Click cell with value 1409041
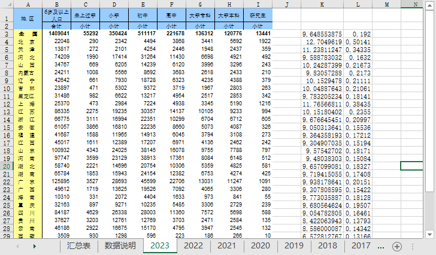 pyautogui.click(x=57, y=34)
